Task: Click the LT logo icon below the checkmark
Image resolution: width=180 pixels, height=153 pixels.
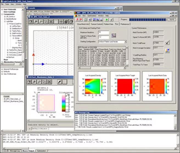Action: click(x=167, y=50)
